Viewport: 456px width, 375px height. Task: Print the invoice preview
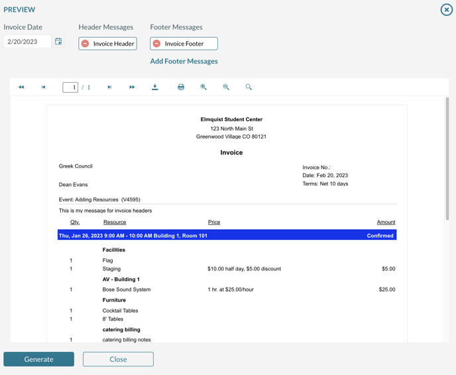point(181,87)
